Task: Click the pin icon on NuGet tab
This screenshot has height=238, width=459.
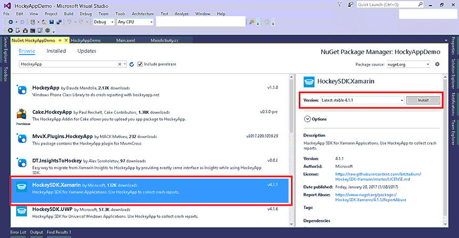Action: [x=60, y=40]
